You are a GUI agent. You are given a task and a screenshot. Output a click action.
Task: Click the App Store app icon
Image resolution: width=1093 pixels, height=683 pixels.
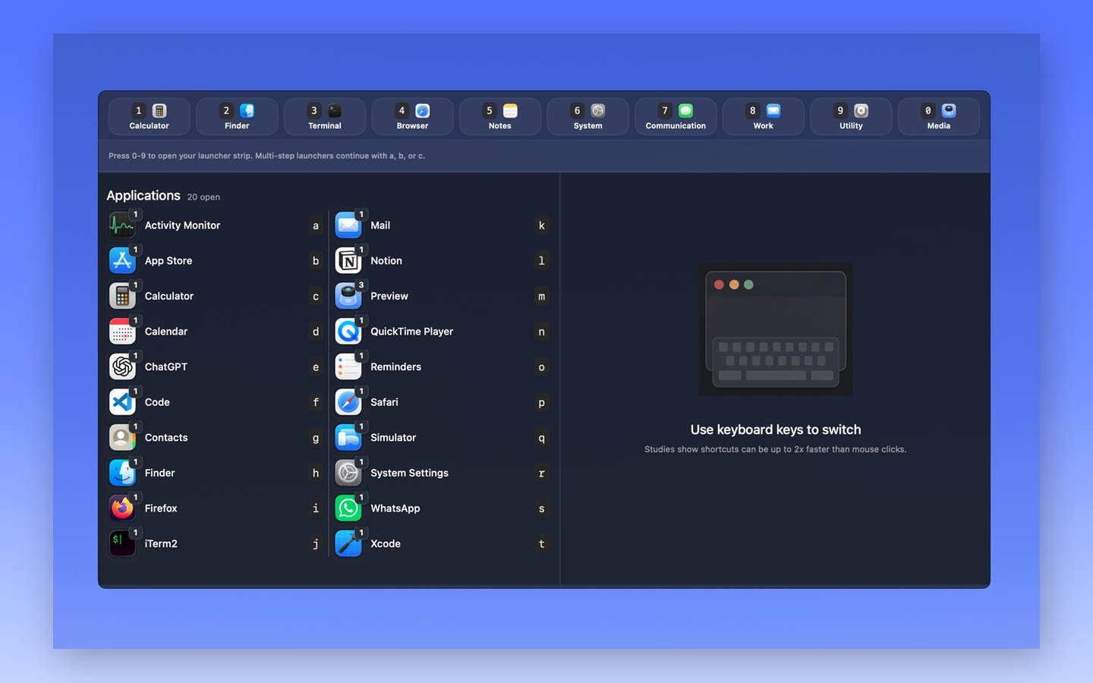pos(122,260)
